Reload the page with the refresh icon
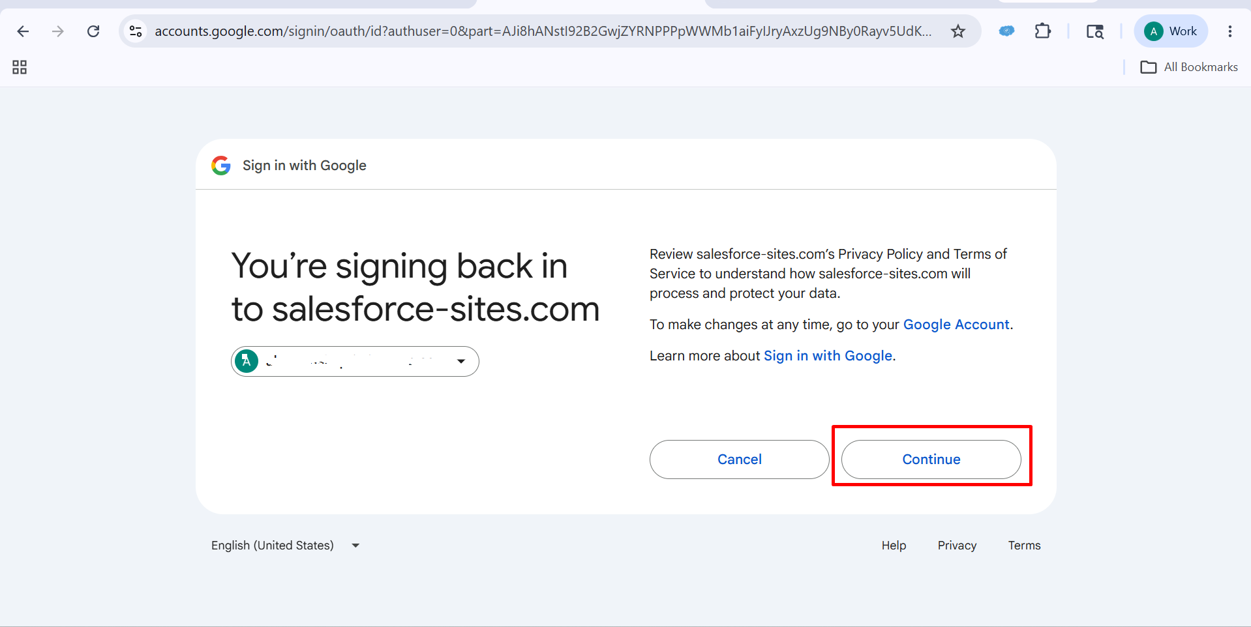1251x627 pixels. coord(93,31)
